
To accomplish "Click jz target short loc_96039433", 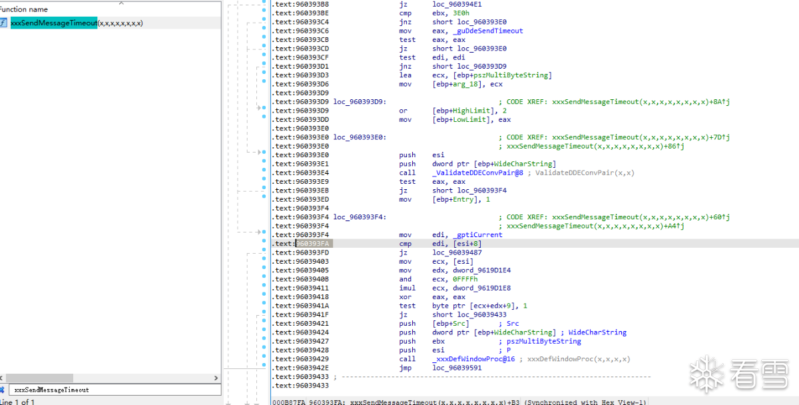I will pos(469,314).
